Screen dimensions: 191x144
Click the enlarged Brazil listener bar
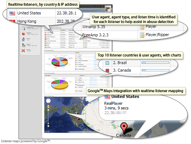click(x=155, y=63)
